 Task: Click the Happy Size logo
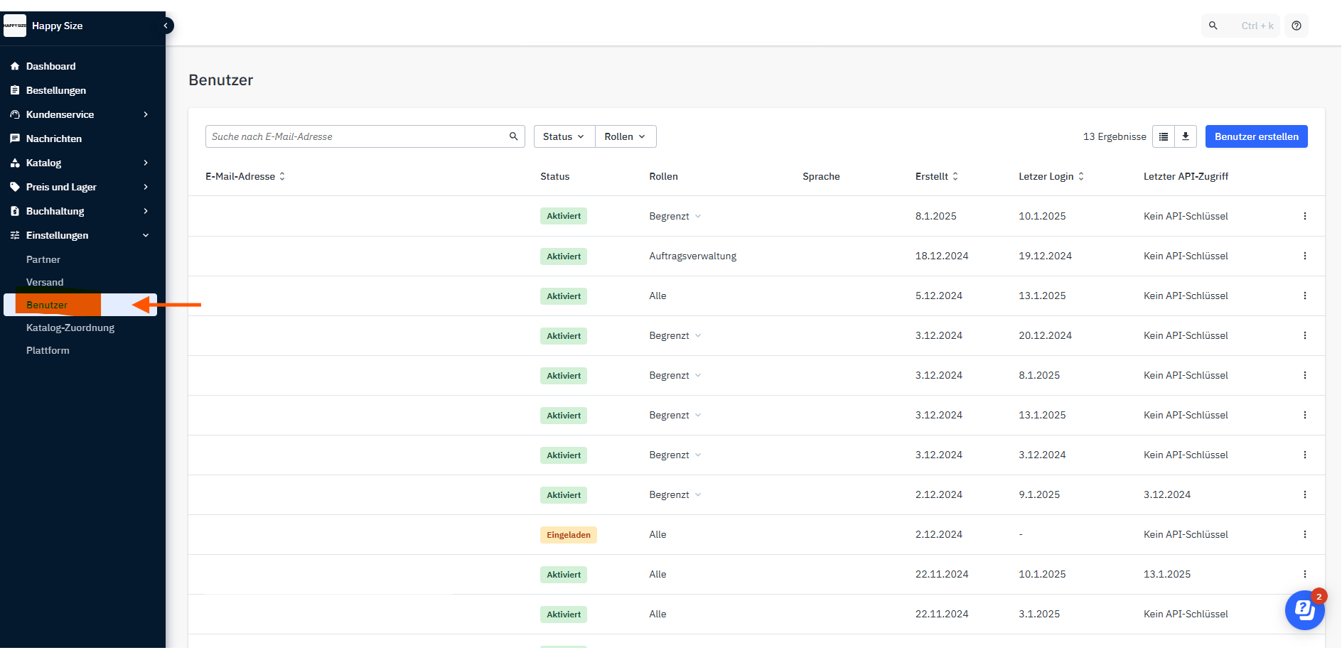[15, 26]
